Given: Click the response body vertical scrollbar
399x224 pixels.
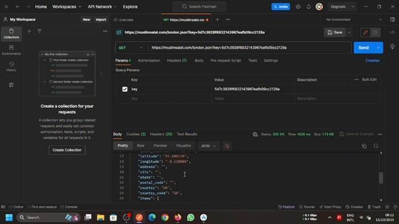Looking at the screenshot, I should point(381,177).
